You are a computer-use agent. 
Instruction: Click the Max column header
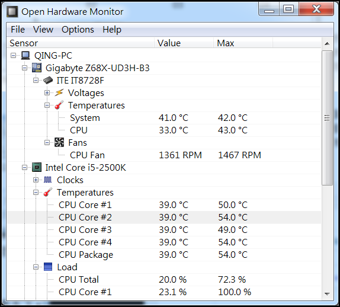click(243, 43)
